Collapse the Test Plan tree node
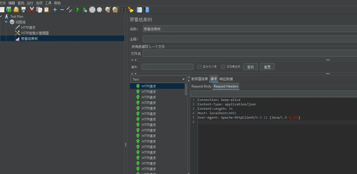Viewport: 357px width, 174px height. pos(1,17)
